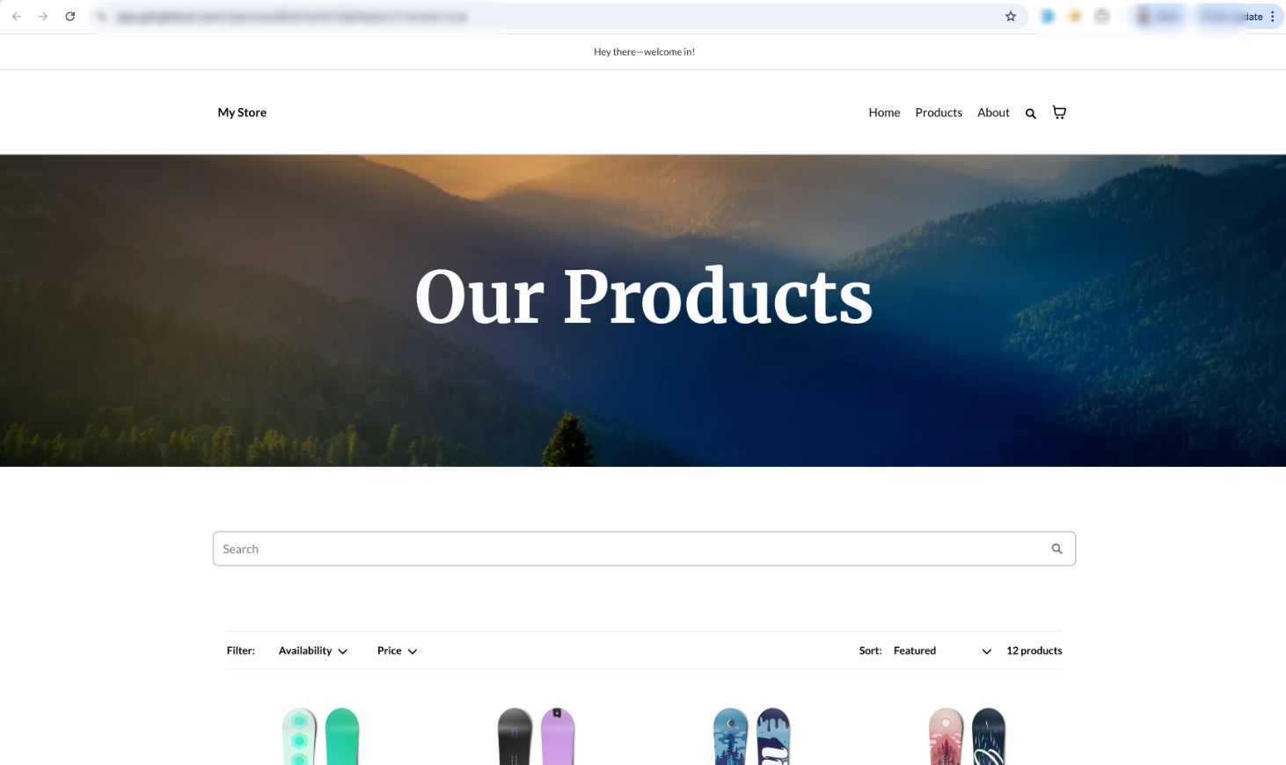Click the browser forward arrow
The height and width of the screenshot is (765, 1286).
click(x=43, y=17)
